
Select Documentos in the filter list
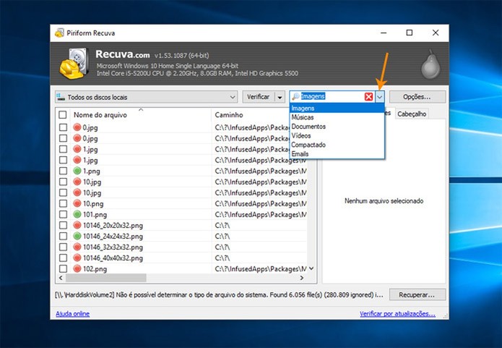[x=337, y=127]
